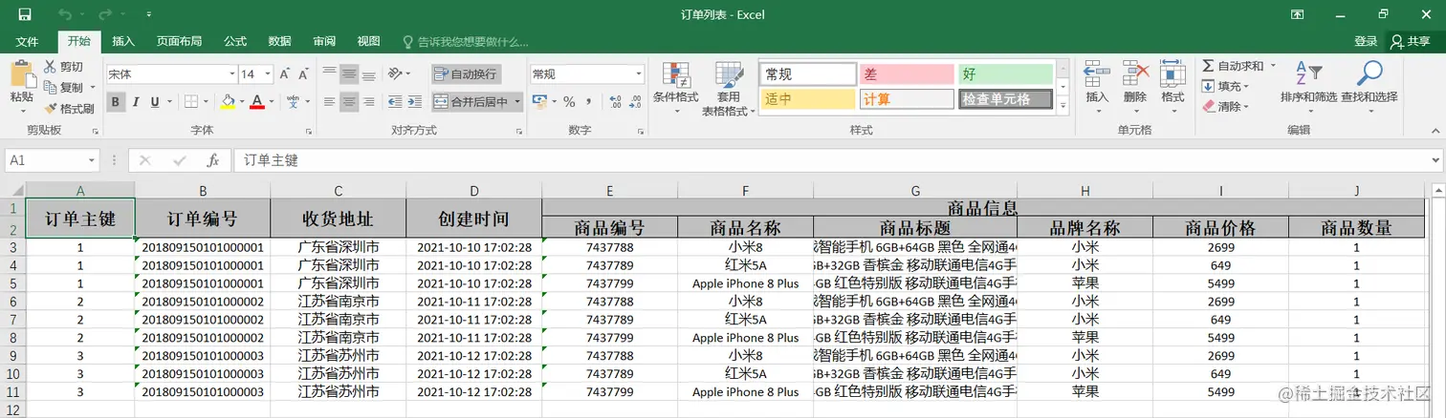
Task: Toggle middle vertical alignment
Action: tap(349, 73)
